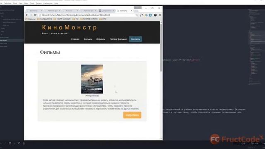Viewport: 265px width, 149px height.
Task: Open the НА УДАЛЕНИЕ bookmarks folder
Action: tap(44, 19)
